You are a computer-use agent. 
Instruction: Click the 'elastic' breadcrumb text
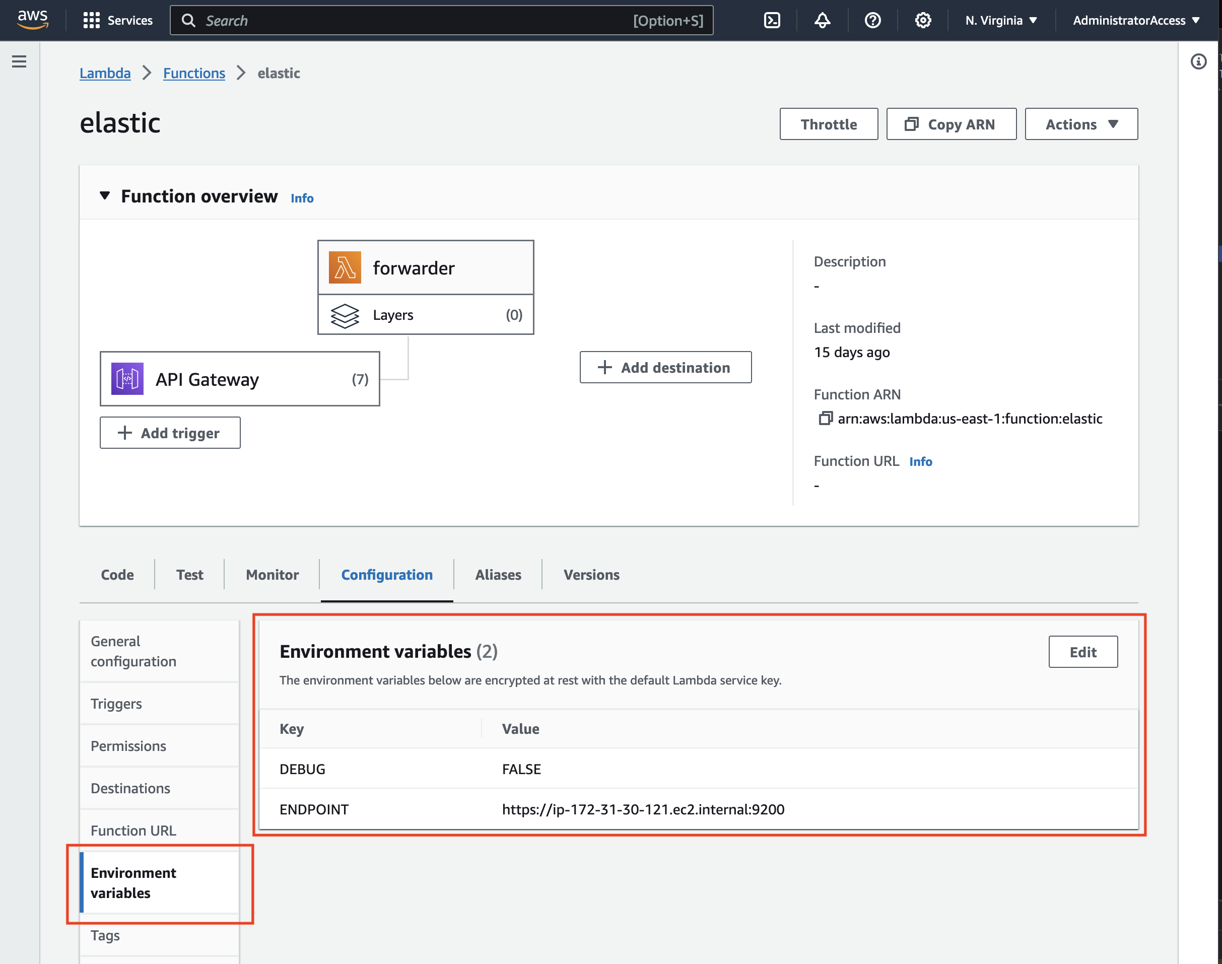(279, 74)
